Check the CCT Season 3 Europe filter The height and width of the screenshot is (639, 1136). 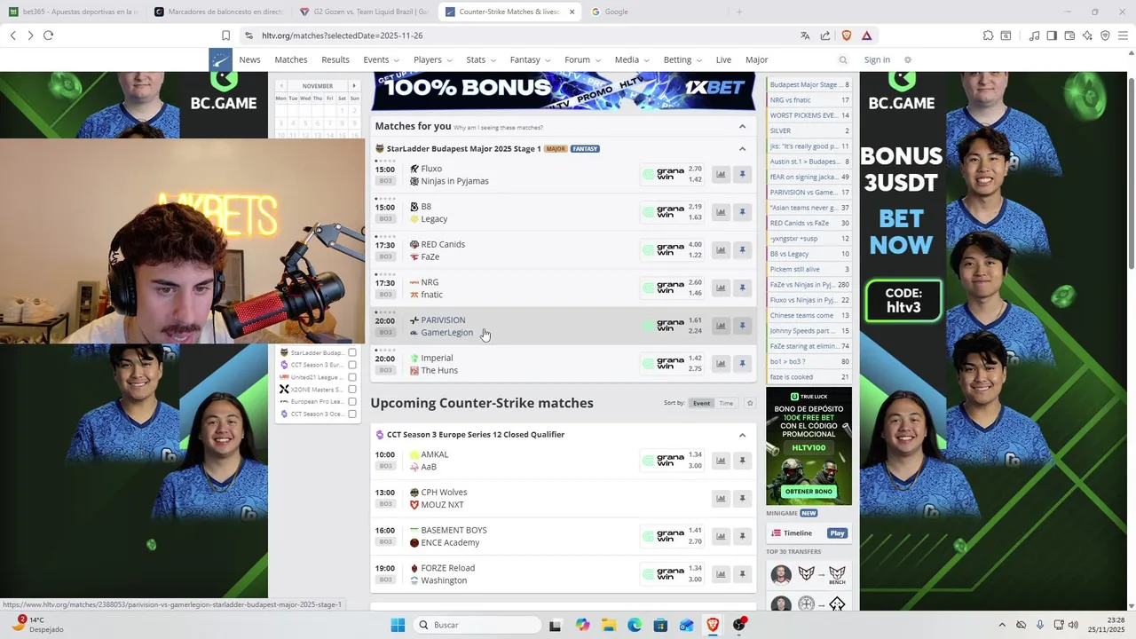[352, 365]
